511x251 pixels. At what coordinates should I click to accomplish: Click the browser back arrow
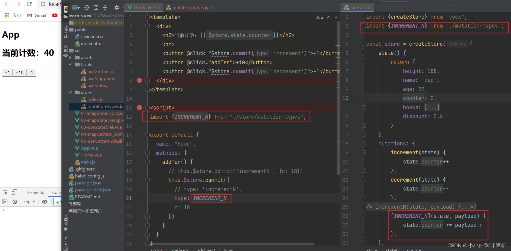click(x=7, y=4)
